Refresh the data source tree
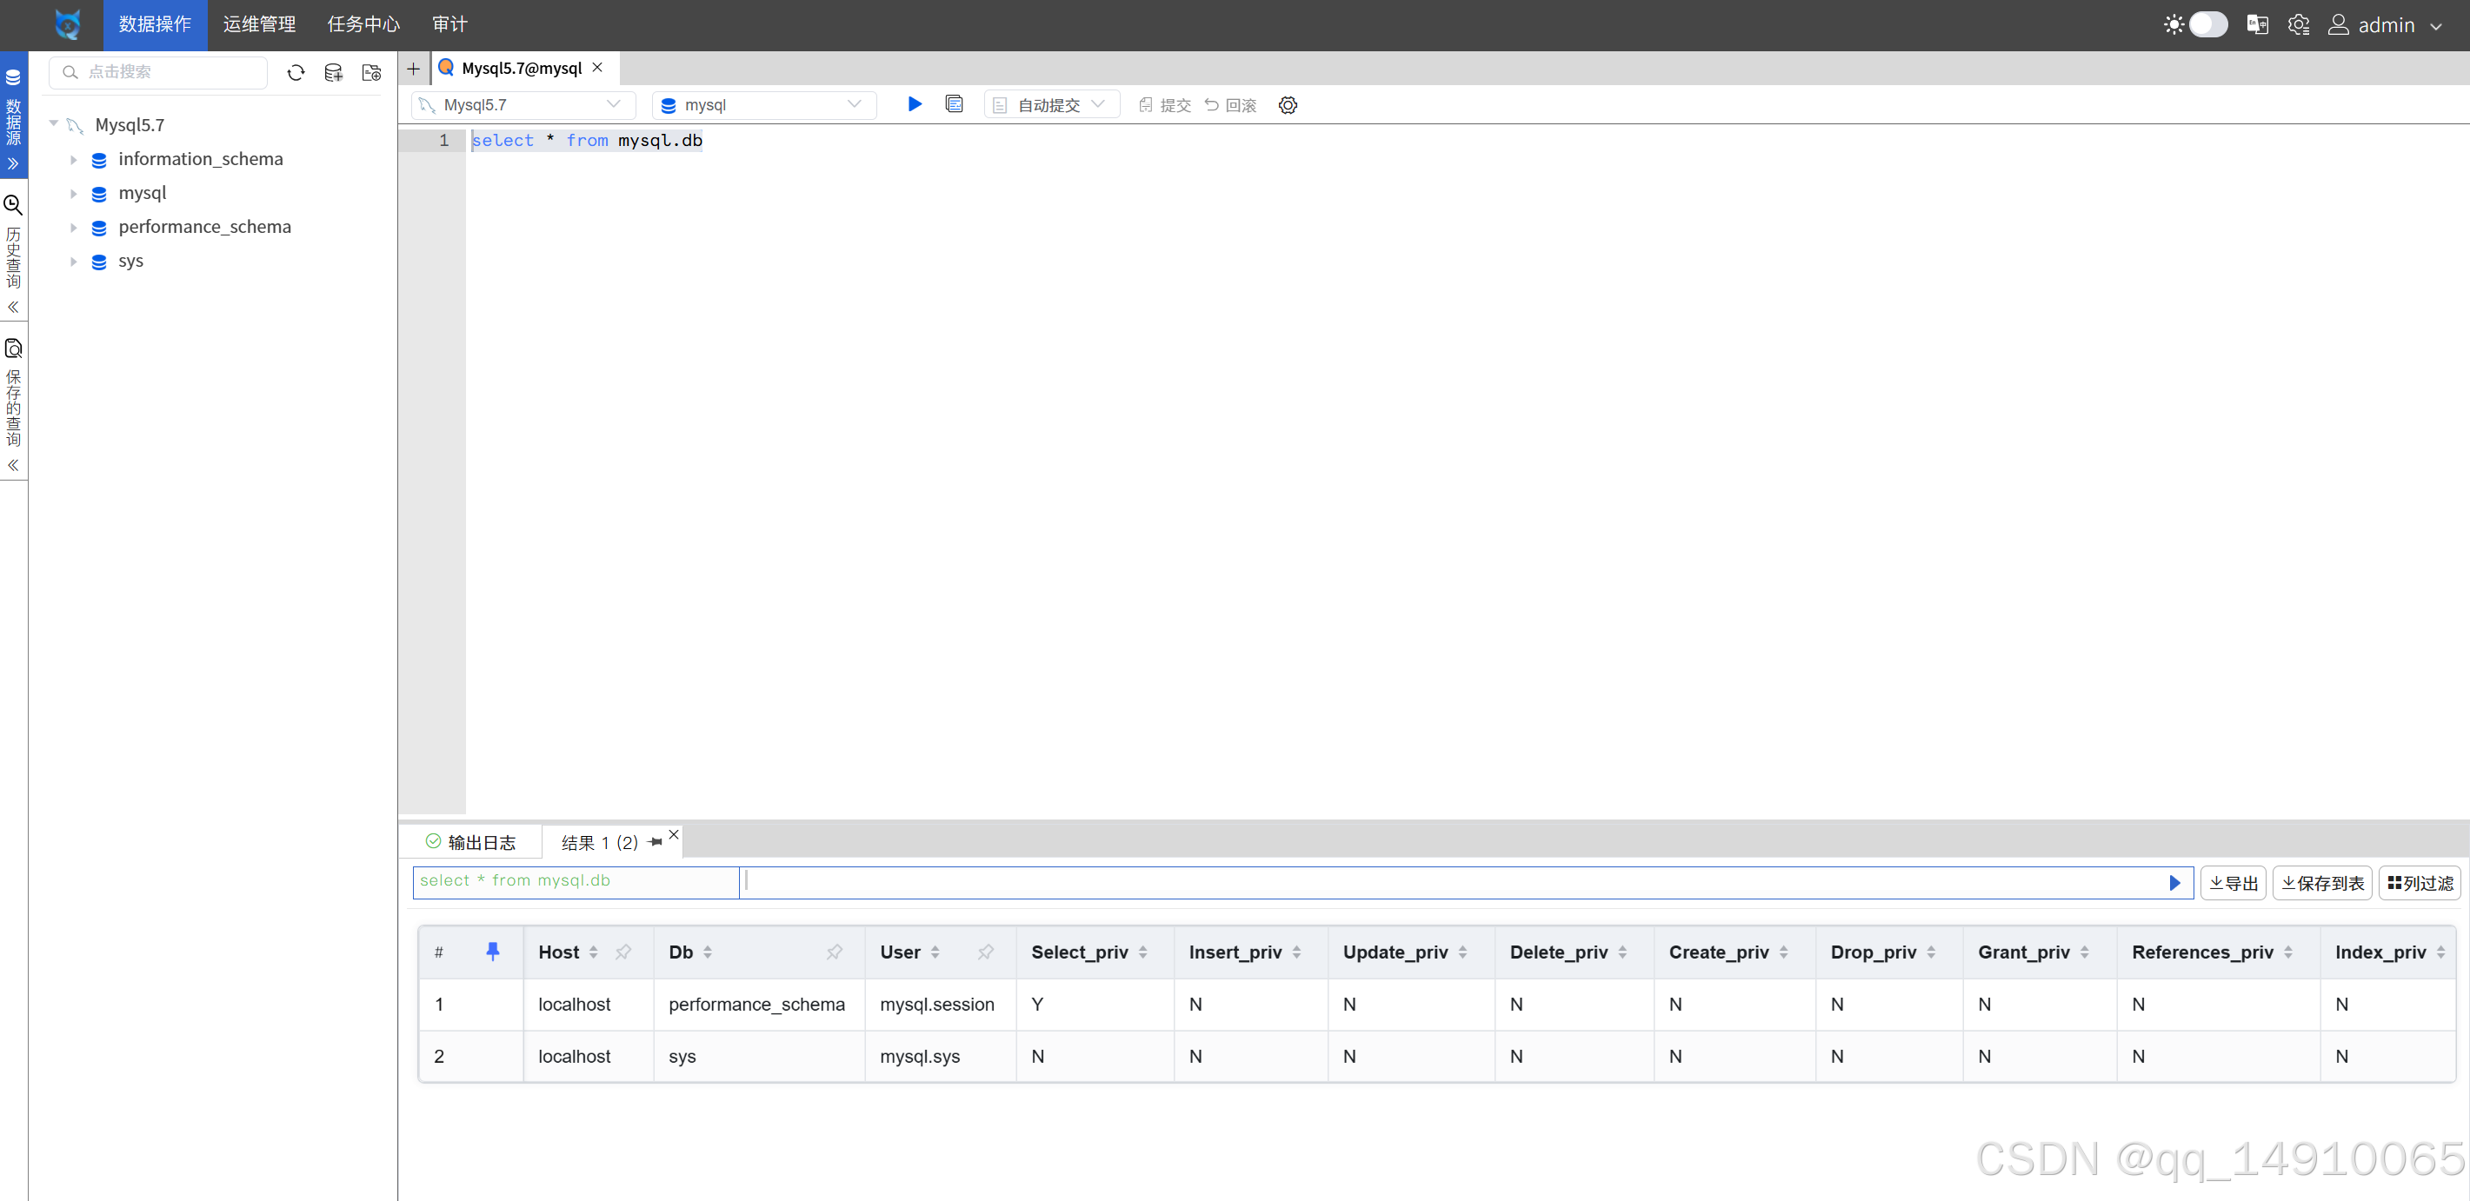Image resolution: width=2470 pixels, height=1201 pixels. pos(296,73)
